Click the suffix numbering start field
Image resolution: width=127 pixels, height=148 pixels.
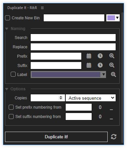click(79, 117)
